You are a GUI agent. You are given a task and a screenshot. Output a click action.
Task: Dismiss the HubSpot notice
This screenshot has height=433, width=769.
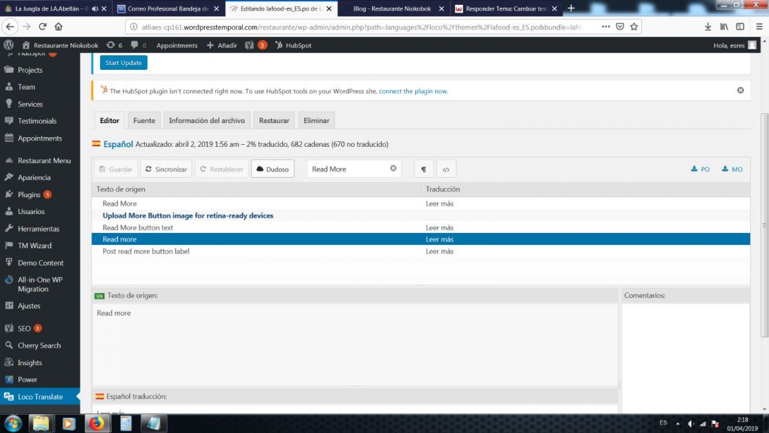[x=740, y=90]
